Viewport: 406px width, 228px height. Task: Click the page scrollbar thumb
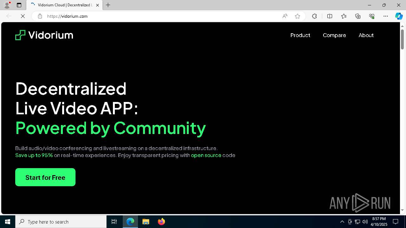pos(402,39)
